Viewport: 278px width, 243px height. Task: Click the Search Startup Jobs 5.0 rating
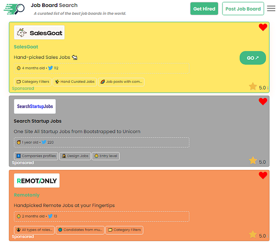coord(262,162)
